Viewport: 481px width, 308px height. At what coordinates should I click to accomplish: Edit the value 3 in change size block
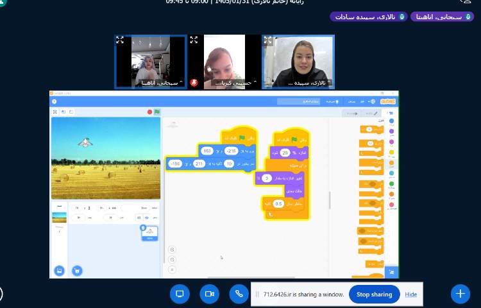267,178
